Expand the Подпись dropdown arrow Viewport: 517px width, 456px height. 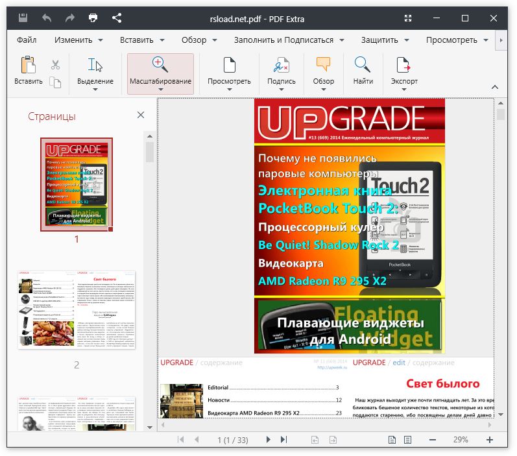pyautogui.click(x=282, y=90)
